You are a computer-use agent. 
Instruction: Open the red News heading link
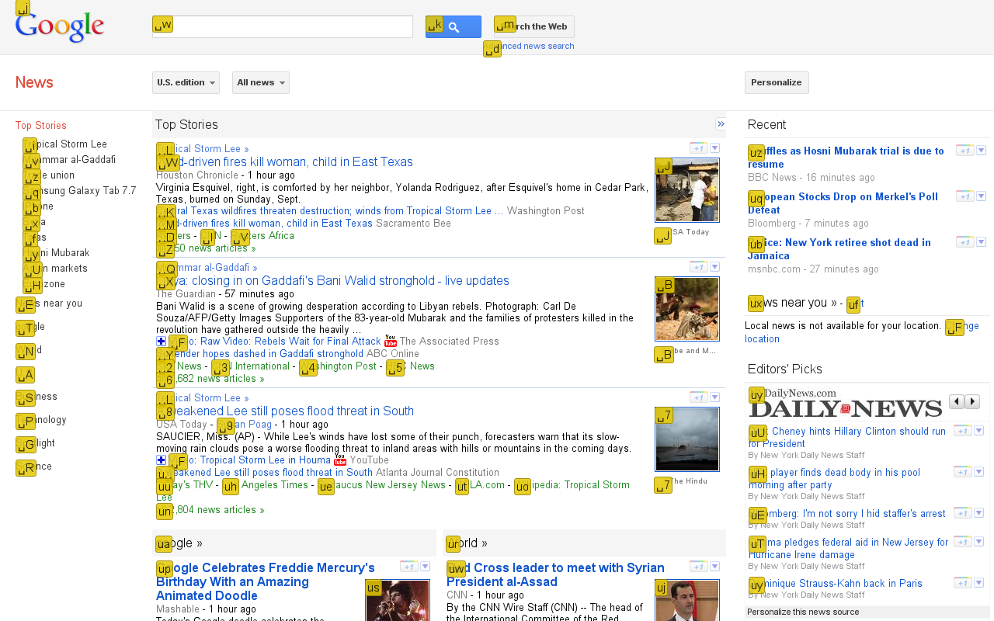point(34,83)
